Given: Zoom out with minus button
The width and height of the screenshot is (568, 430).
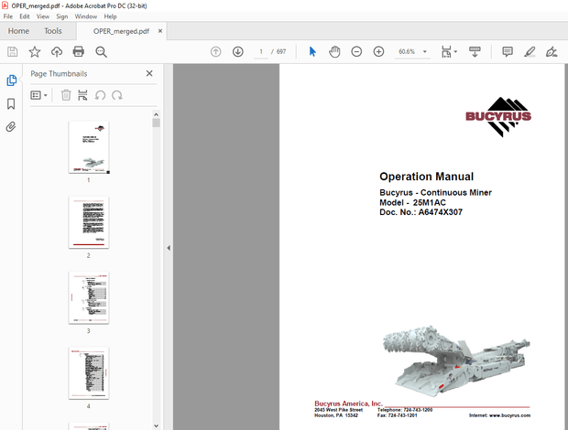Looking at the screenshot, I should pos(356,52).
